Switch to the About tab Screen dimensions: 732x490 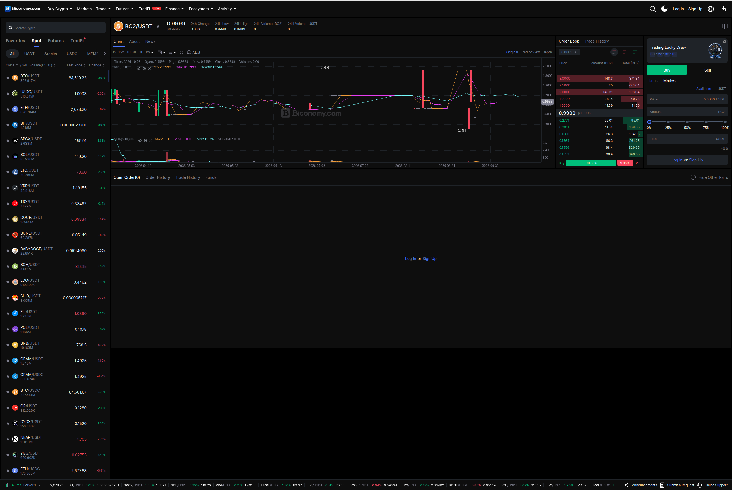[x=134, y=41]
